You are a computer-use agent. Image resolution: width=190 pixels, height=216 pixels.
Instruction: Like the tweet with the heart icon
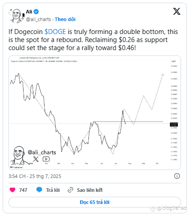(x=12, y=190)
